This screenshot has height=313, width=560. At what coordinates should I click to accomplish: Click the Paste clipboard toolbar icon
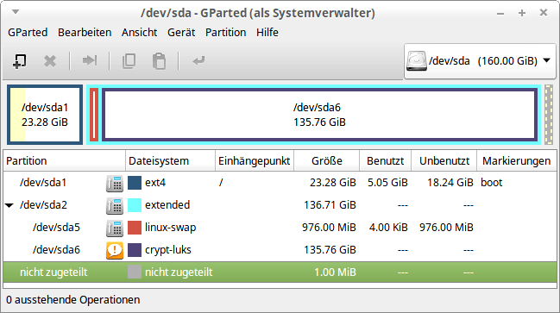pos(159,61)
